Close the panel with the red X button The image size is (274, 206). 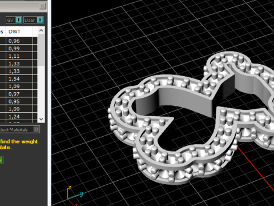(x=42, y=6)
